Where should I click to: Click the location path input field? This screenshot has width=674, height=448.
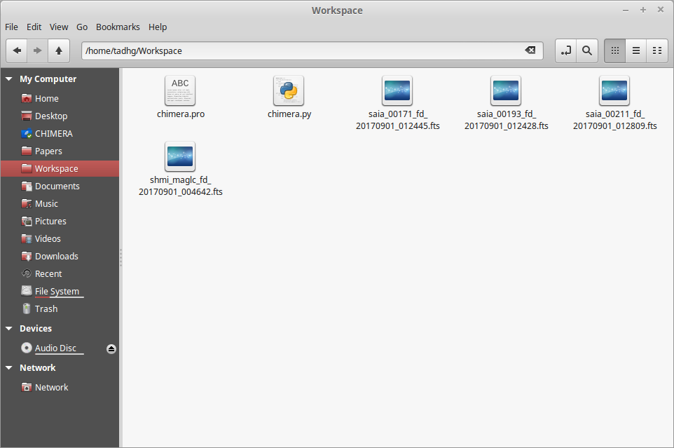pyautogui.click(x=312, y=50)
